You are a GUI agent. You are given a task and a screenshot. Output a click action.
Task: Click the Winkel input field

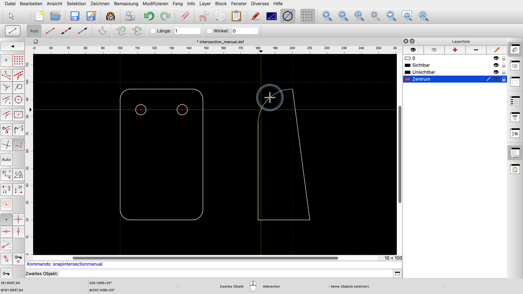(245, 31)
